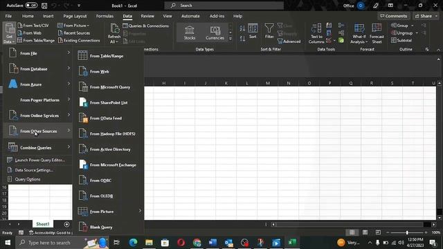Click the Filter funnel button
The height and width of the screenshot is (249, 443).
click(269, 31)
